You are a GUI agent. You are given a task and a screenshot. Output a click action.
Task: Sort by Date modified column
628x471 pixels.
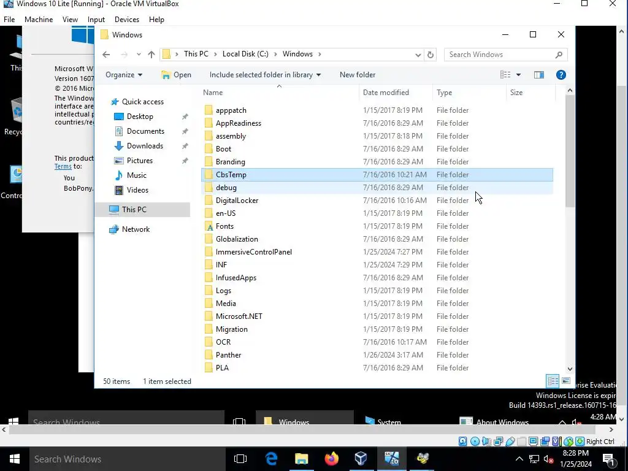tap(386, 93)
